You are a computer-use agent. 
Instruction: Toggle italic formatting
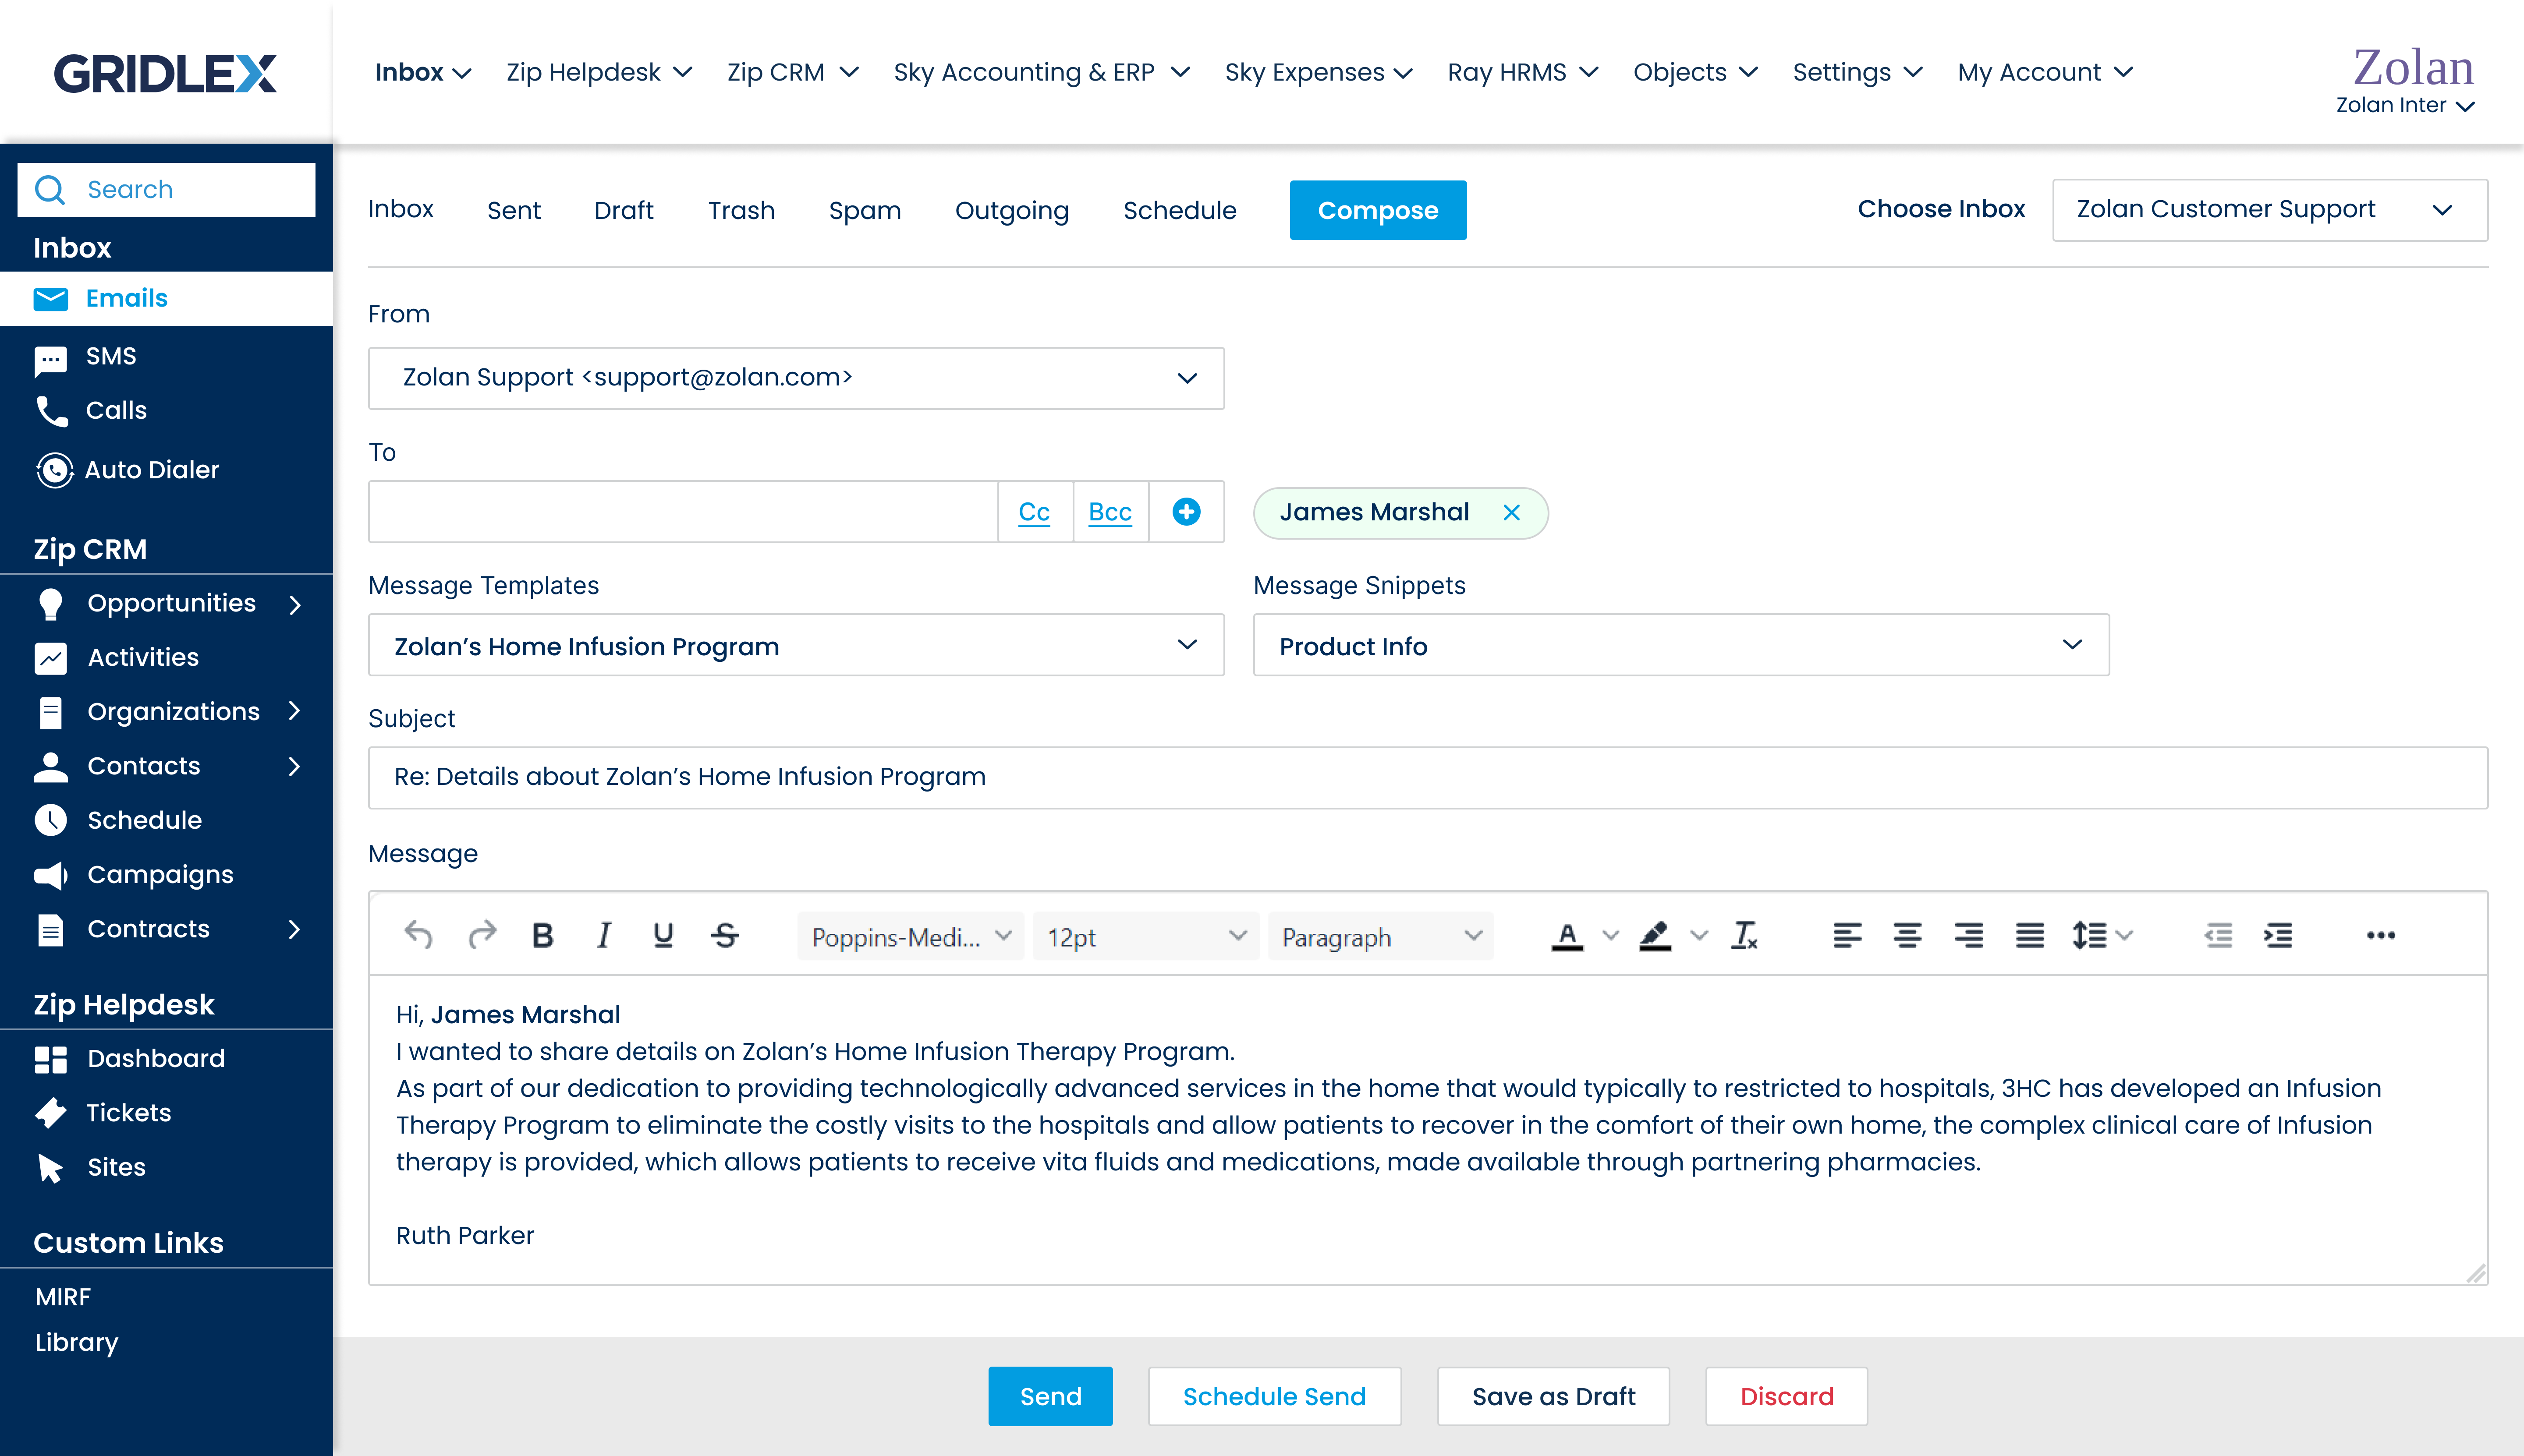[603, 936]
